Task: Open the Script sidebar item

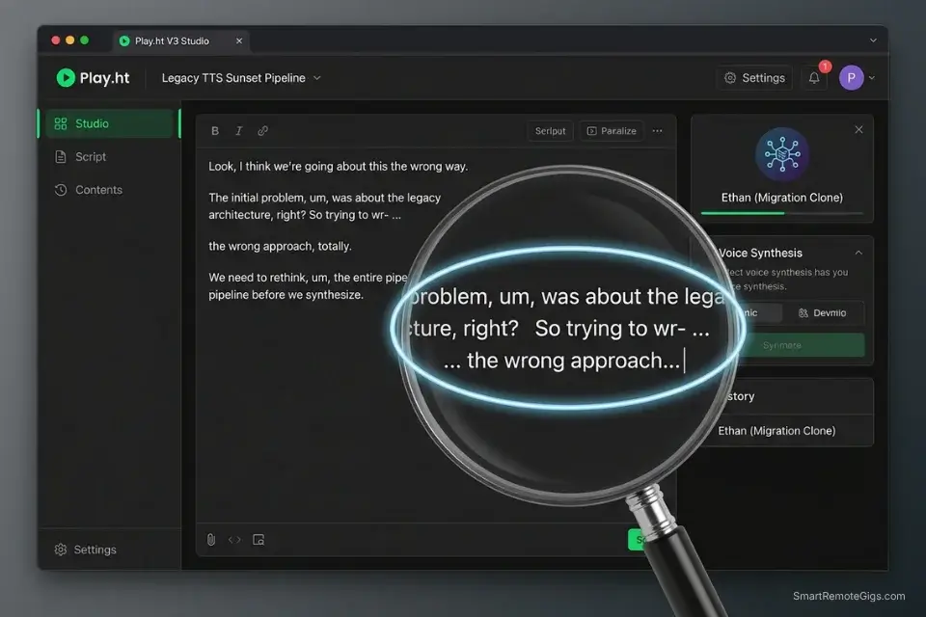Action: (91, 156)
